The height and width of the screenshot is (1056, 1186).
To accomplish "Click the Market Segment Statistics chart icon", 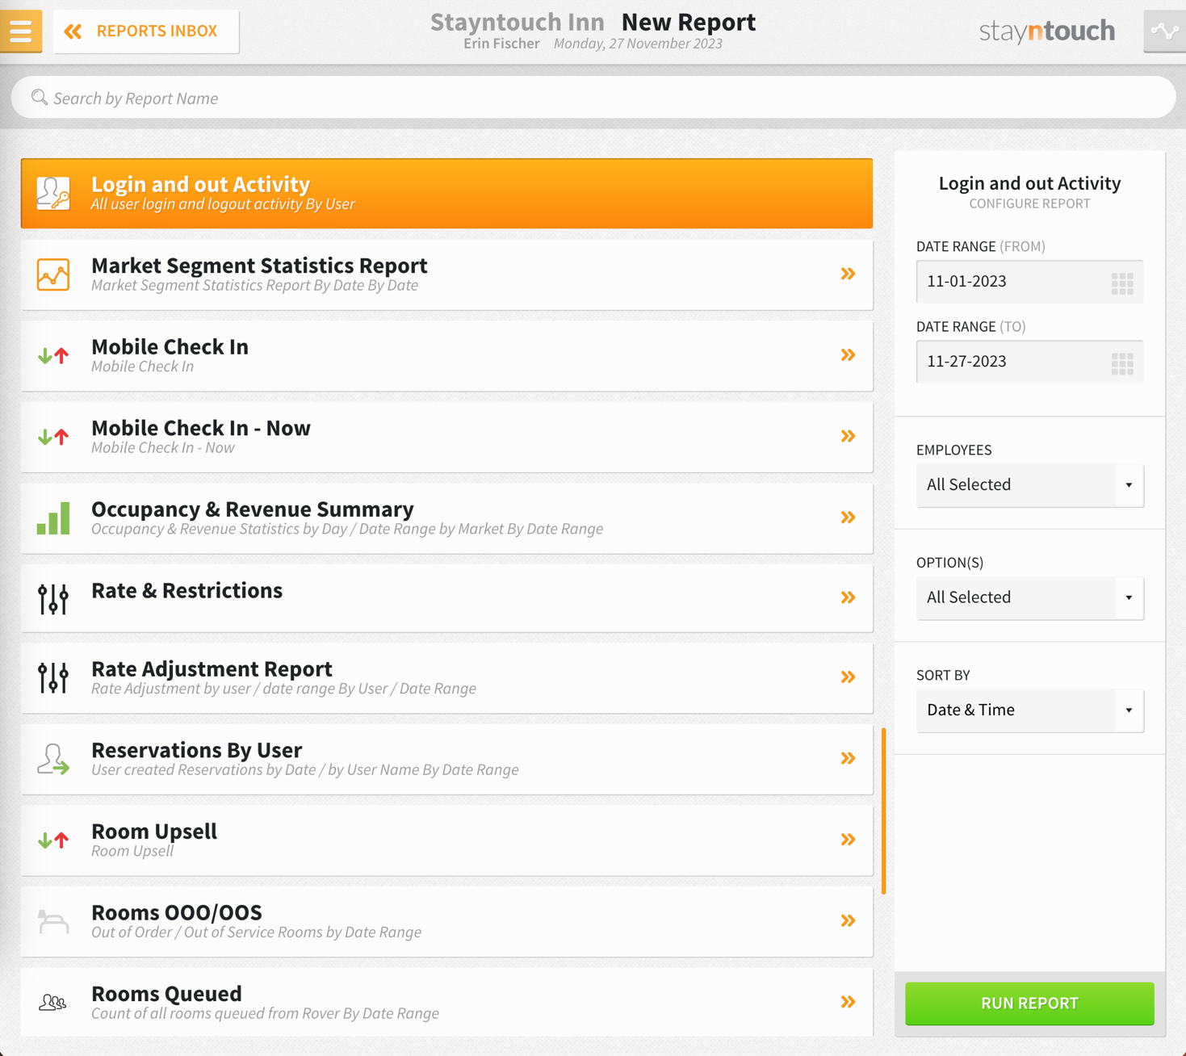I will pyautogui.click(x=53, y=274).
